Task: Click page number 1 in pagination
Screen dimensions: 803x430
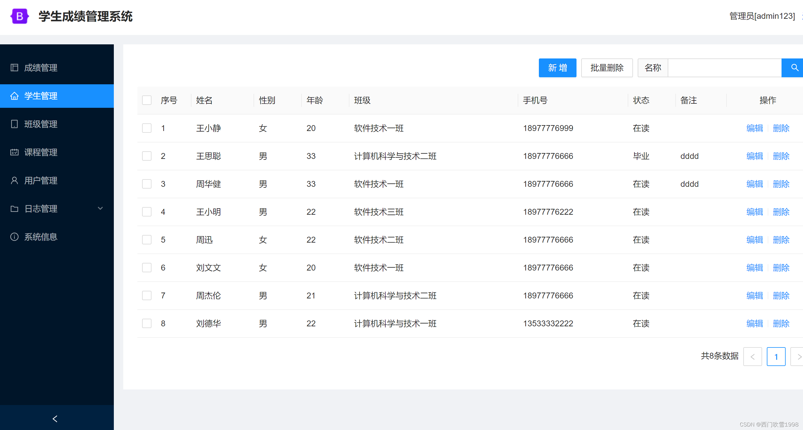Action: click(776, 357)
